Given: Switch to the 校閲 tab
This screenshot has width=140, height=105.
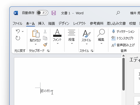Looking at the screenshot, I should click(132, 24).
